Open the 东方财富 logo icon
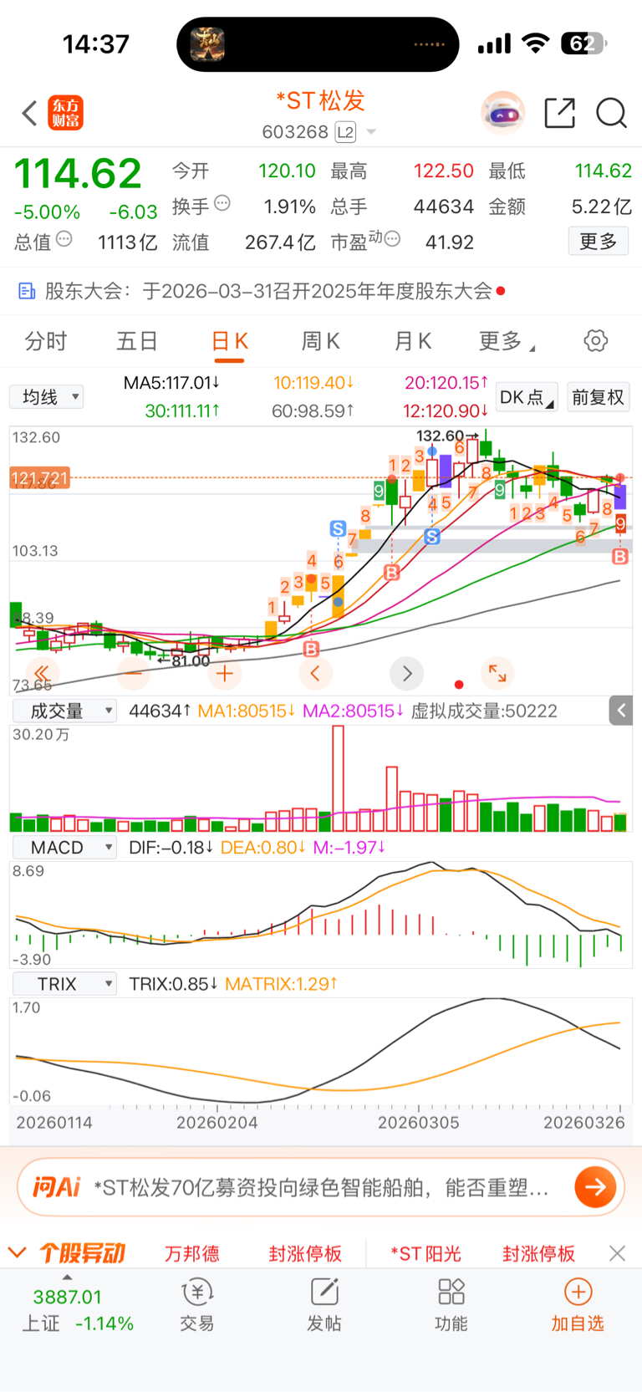 [66, 113]
